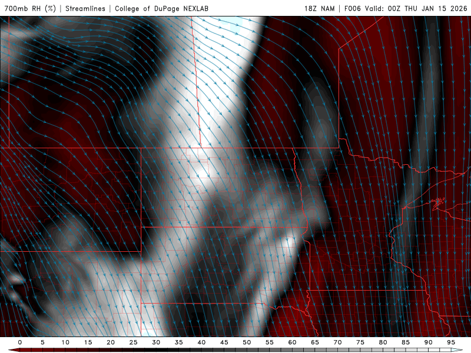Click the '85' tick label on color scale
The image size is (471, 353).
[x=406, y=342]
